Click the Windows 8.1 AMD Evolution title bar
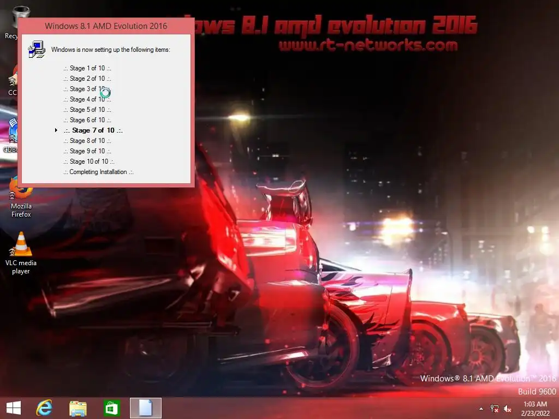Viewport: 559px width, 419px height. pos(106,26)
